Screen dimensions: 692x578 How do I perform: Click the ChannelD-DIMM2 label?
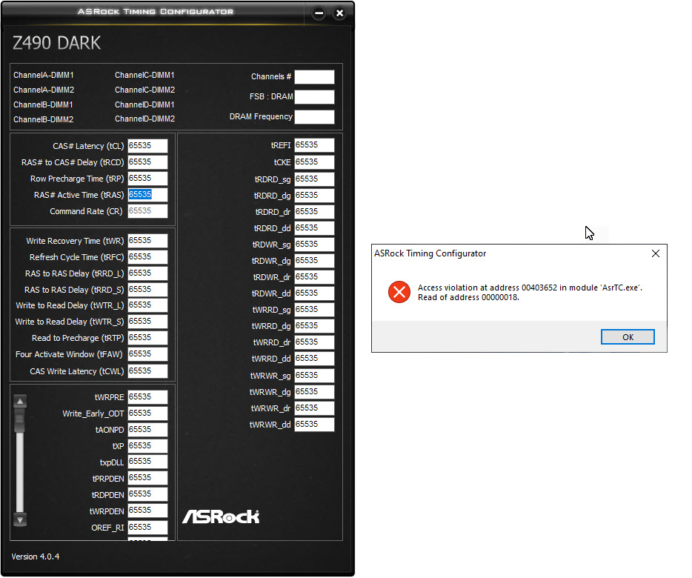tap(144, 119)
